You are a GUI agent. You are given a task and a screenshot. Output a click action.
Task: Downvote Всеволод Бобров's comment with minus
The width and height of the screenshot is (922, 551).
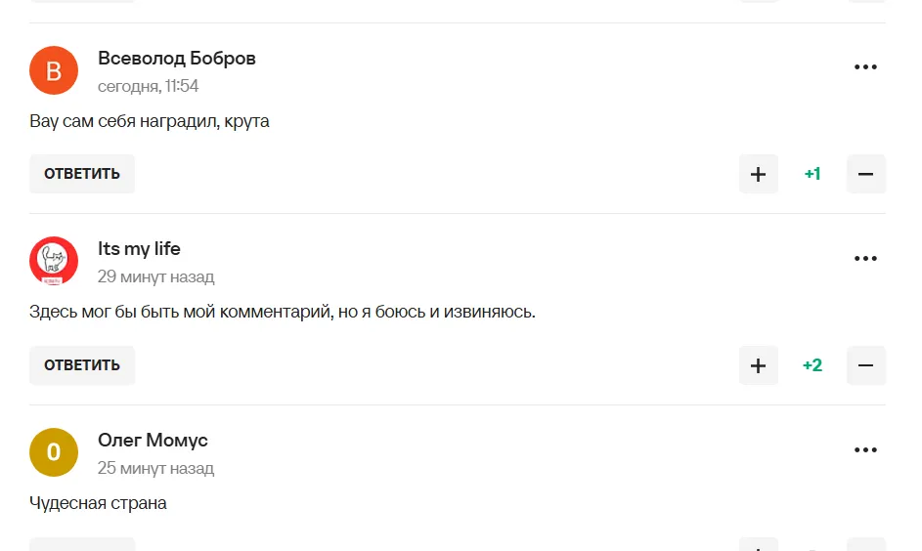click(865, 174)
